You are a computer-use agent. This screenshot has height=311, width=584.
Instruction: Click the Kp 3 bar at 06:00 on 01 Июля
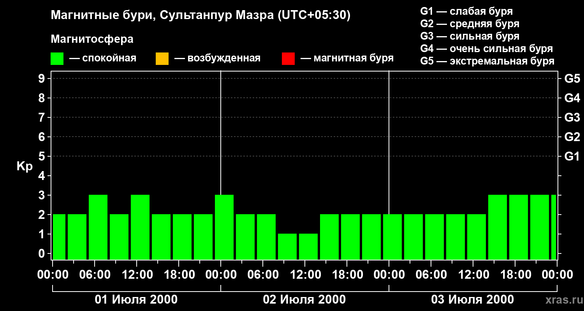98,227
